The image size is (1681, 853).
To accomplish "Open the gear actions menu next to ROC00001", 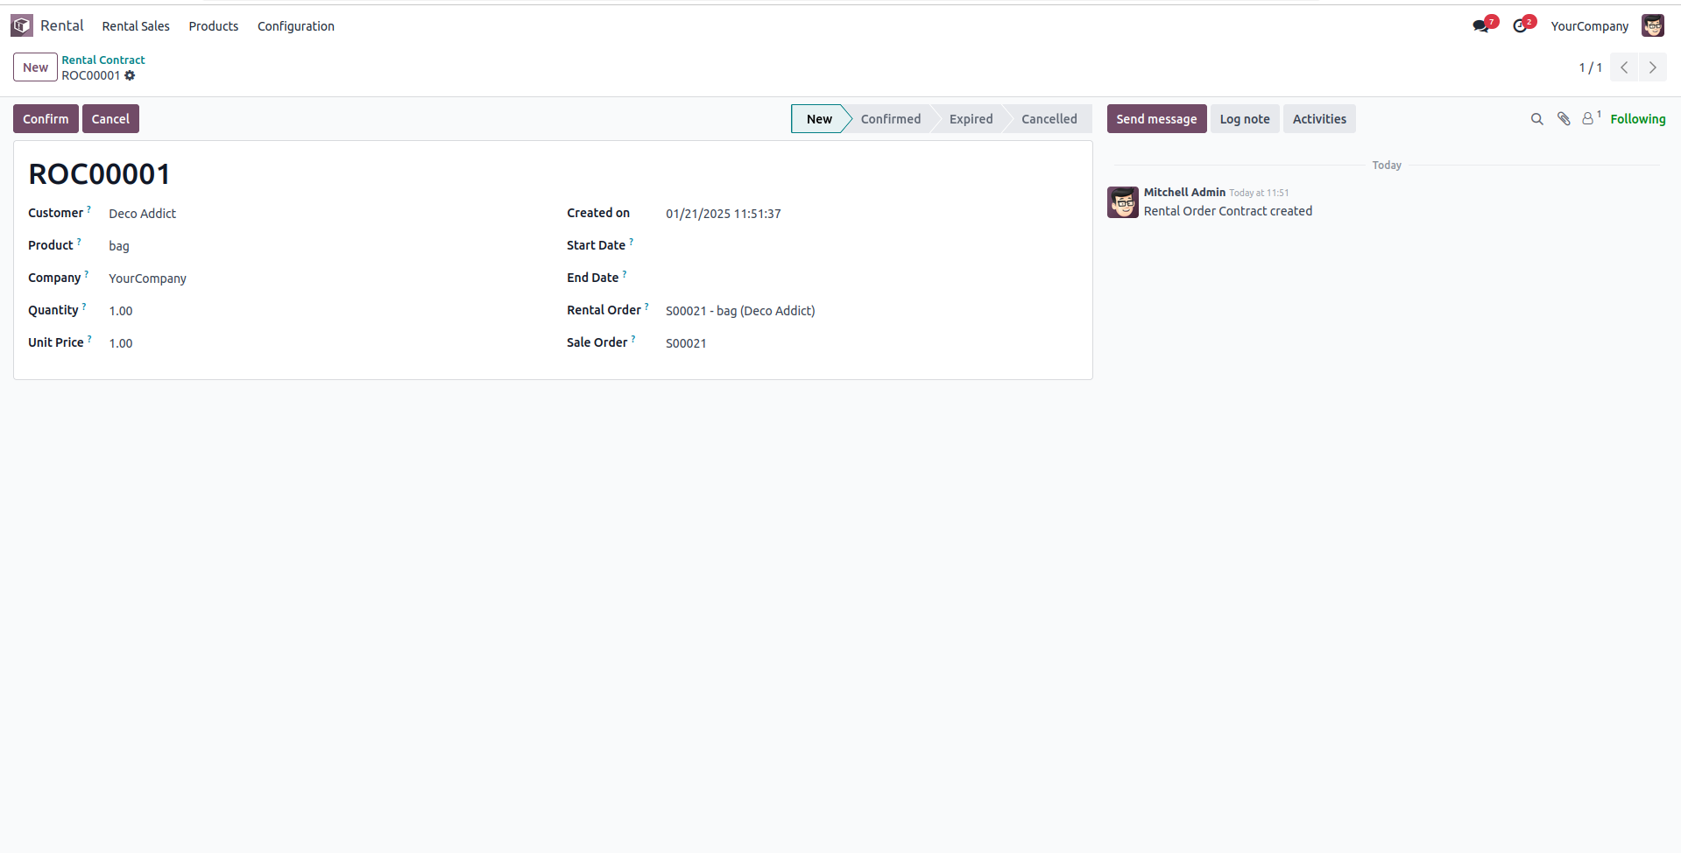I will coord(130,75).
